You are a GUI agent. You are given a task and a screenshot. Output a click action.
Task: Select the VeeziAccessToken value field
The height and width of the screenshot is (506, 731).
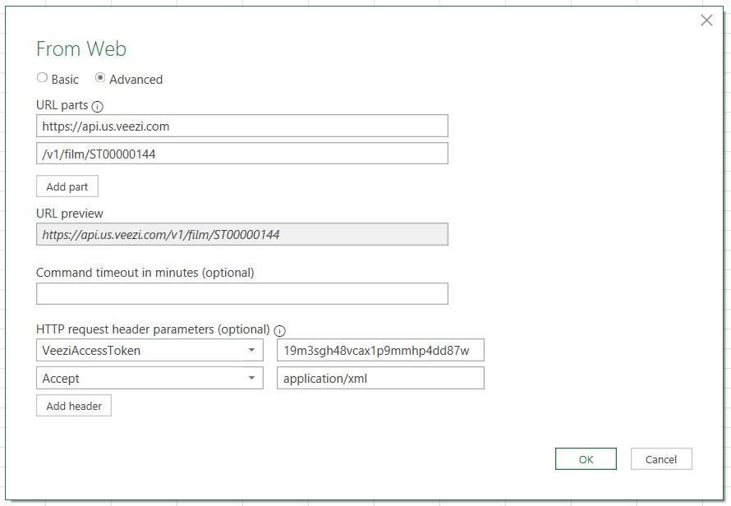click(x=380, y=350)
